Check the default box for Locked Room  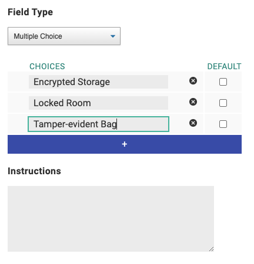pyautogui.click(x=223, y=103)
